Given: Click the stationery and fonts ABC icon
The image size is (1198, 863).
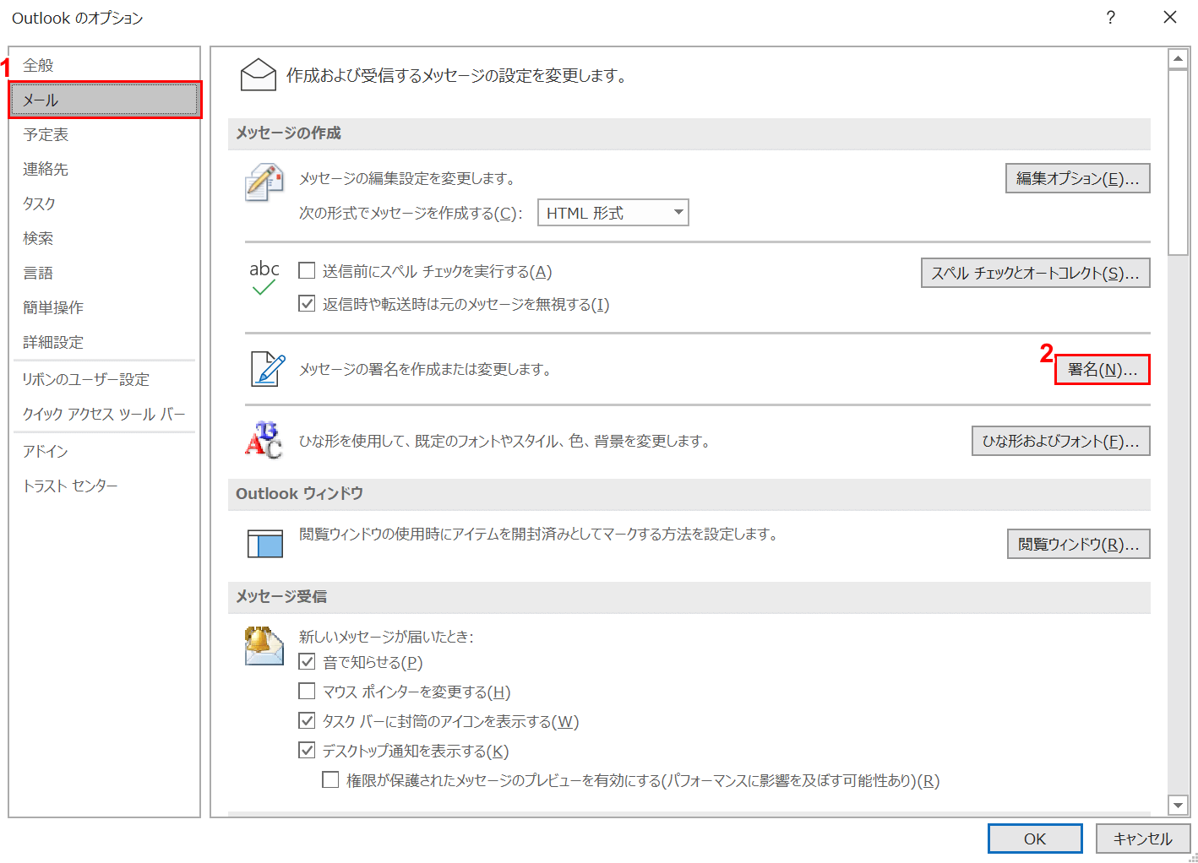Looking at the screenshot, I should tap(264, 440).
